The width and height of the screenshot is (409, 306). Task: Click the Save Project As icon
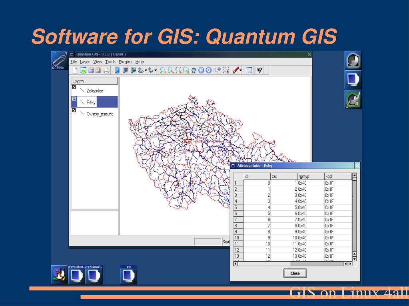coord(98,70)
